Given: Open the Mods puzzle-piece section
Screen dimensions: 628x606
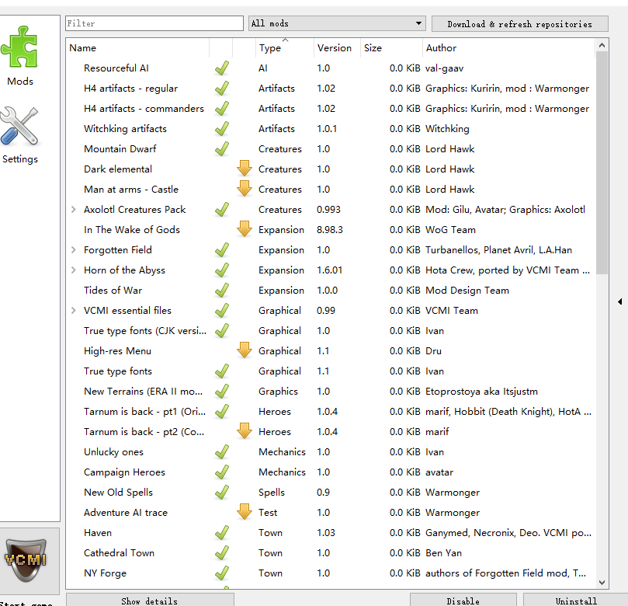Looking at the screenshot, I should coord(20,56).
